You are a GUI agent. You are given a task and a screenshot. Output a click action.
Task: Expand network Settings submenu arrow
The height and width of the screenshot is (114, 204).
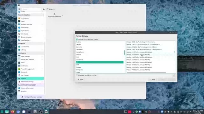(42, 50)
